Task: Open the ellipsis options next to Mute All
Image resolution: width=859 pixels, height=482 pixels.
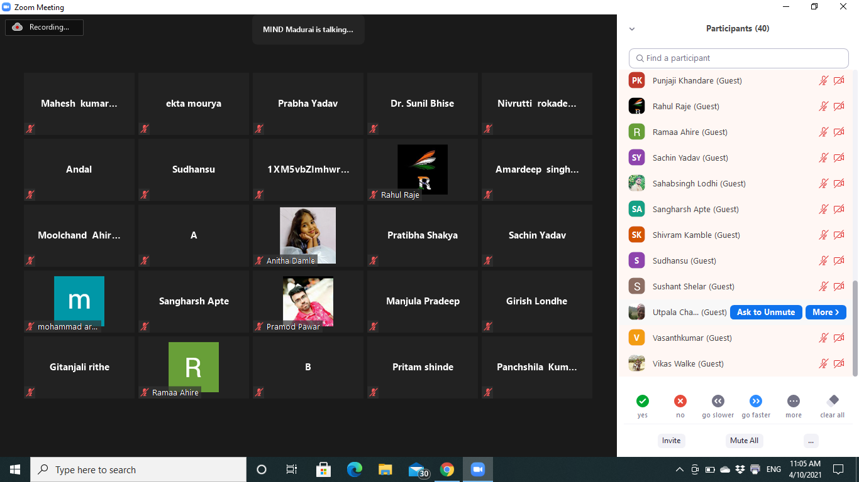Action: point(811,441)
